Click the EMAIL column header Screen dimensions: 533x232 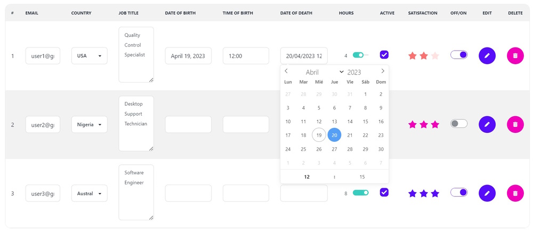click(31, 13)
